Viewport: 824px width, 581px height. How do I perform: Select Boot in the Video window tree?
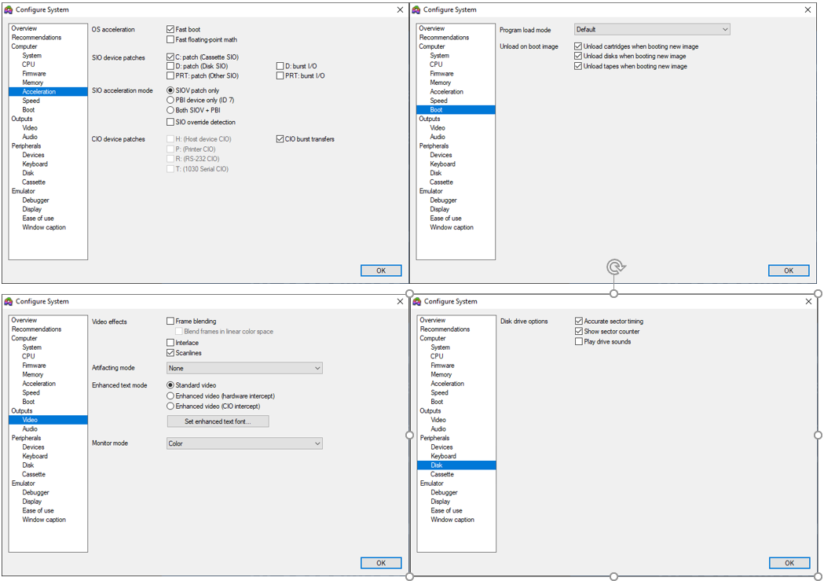coord(28,402)
